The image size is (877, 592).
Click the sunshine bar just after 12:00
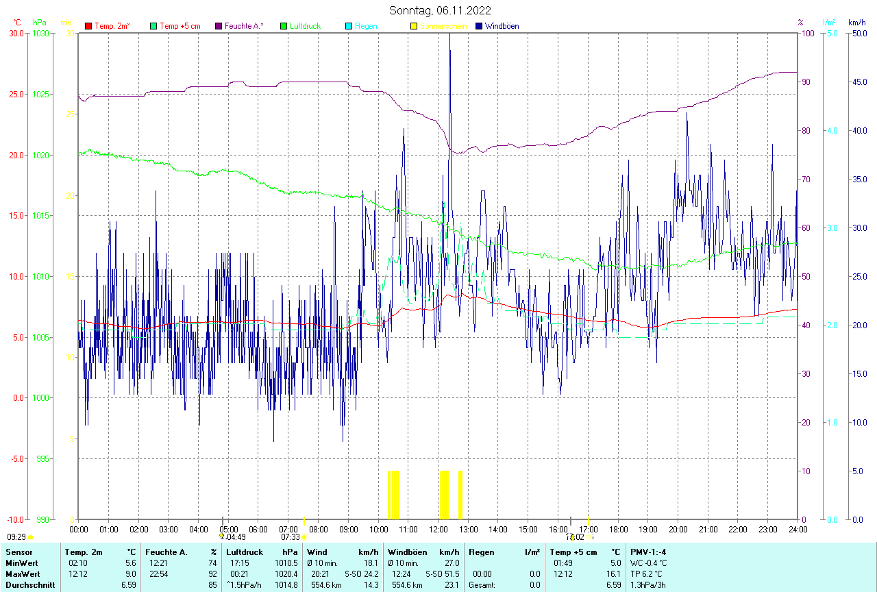pyautogui.click(x=444, y=495)
